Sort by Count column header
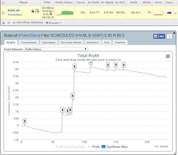The width and height of the screenshot is (178, 155). tap(80, 2)
